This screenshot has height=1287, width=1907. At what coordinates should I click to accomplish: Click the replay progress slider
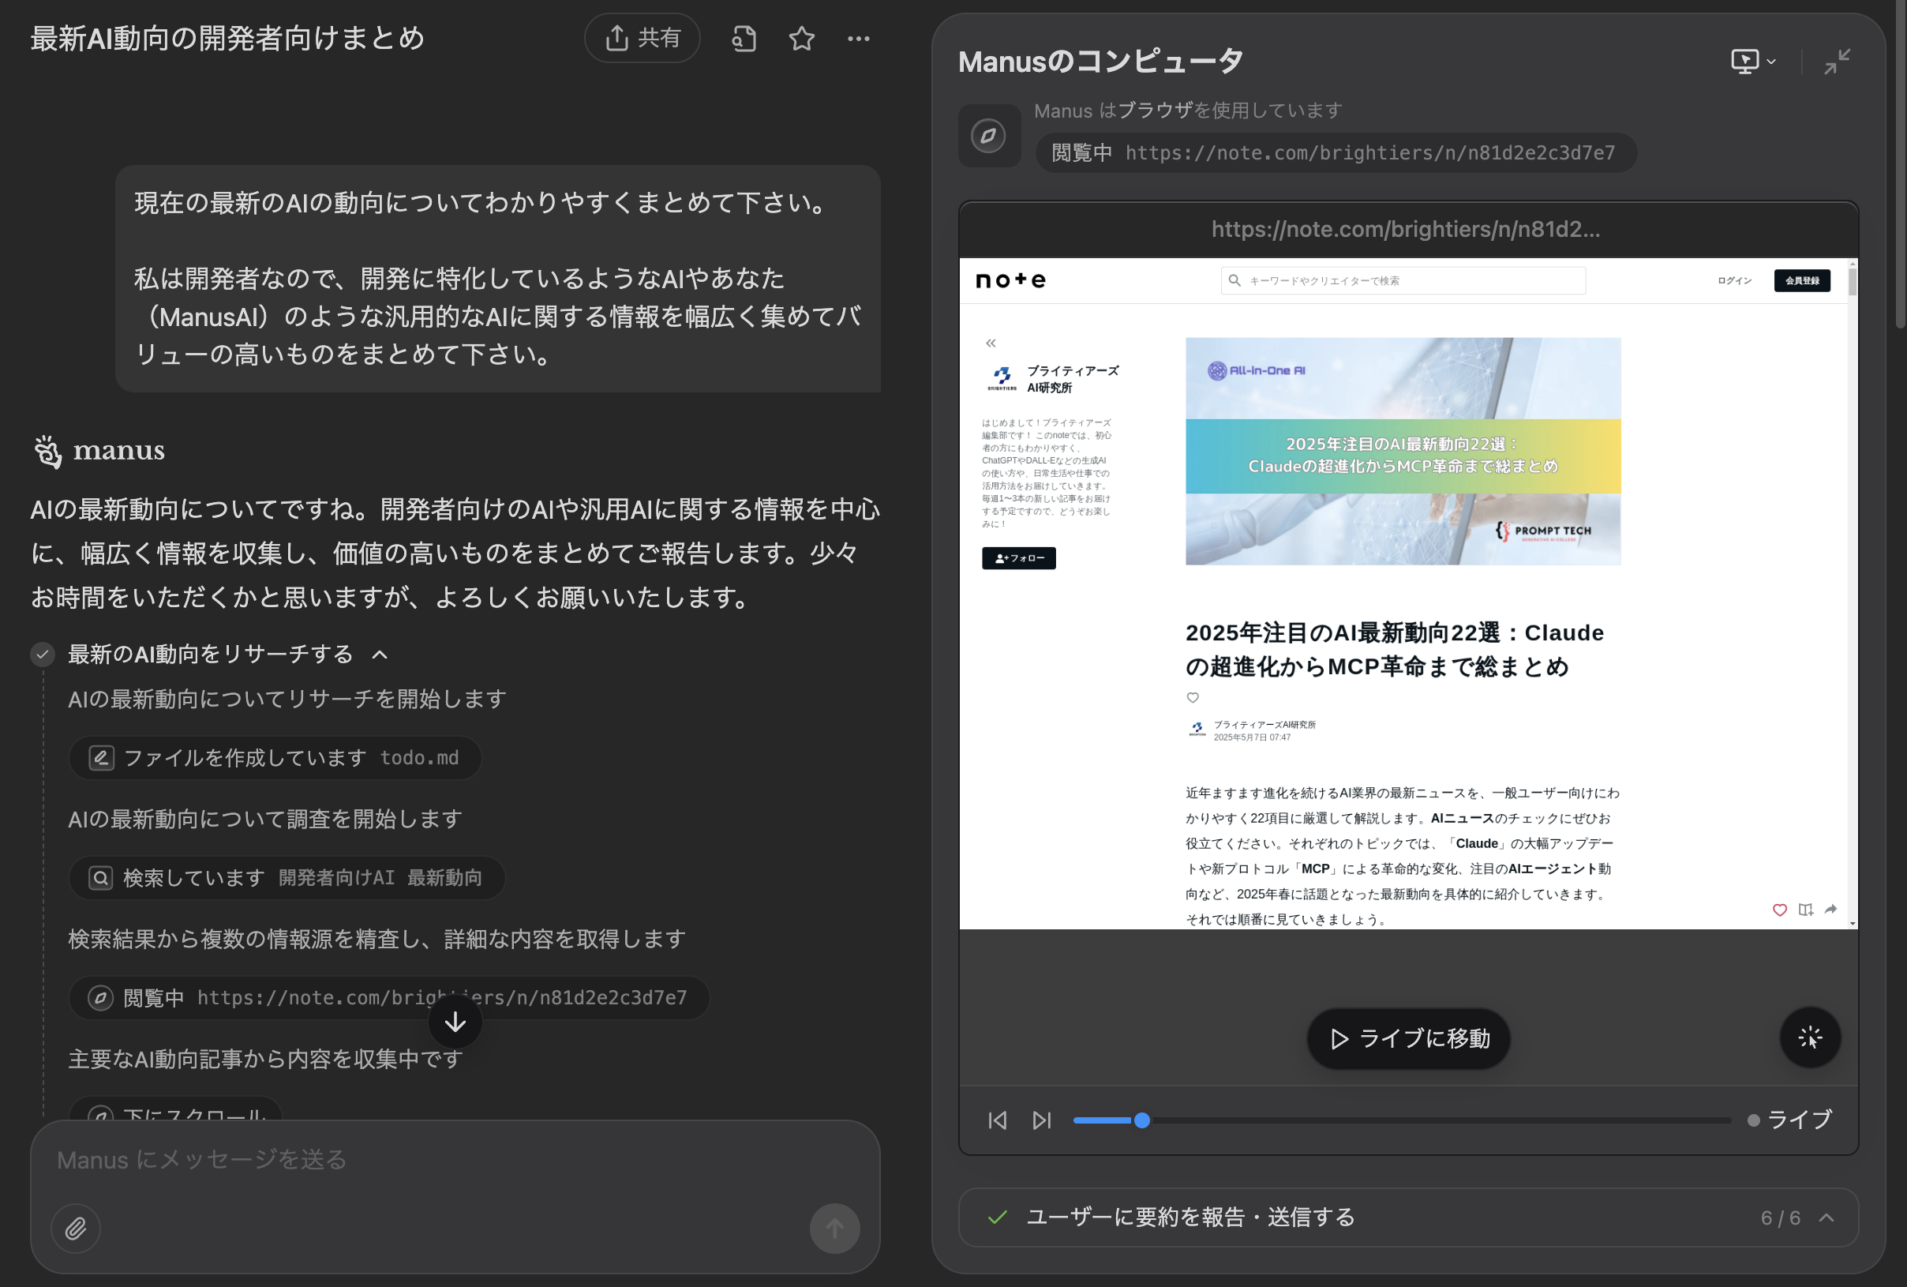point(1142,1120)
